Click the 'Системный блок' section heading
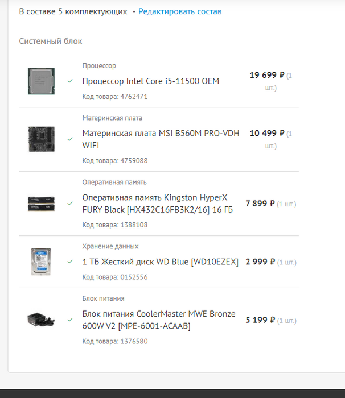Screen dimensions: 345x398 pos(51,42)
